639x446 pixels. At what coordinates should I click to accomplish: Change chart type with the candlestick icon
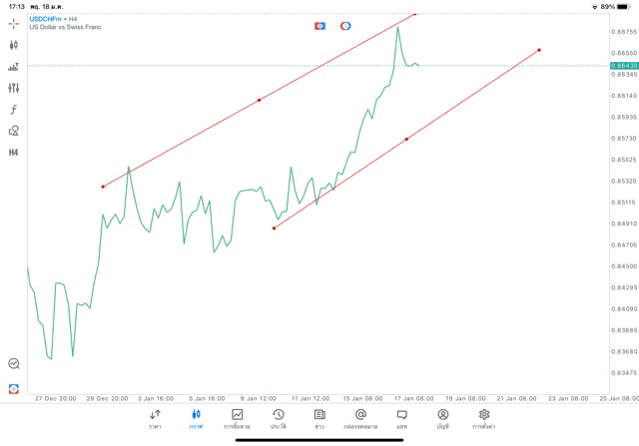[x=13, y=45]
